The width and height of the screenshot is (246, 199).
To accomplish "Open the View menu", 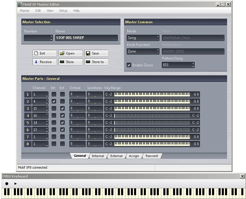I will click(x=50, y=11).
